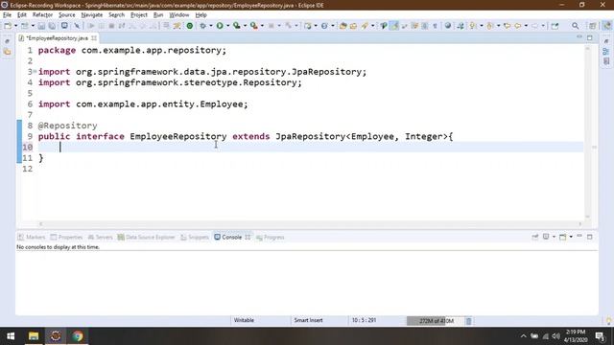Viewport: 614px width, 345px height.
Task: Click the Pin Console icon
Action: pyautogui.click(x=535, y=237)
